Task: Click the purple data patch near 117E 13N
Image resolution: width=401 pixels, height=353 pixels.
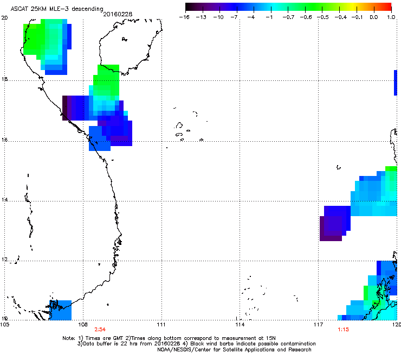Action: click(335, 223)
